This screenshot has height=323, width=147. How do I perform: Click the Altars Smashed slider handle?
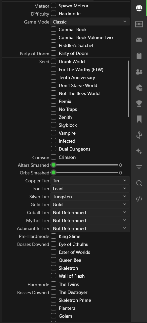point(54,165)
